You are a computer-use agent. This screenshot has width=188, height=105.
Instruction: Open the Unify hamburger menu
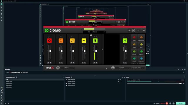(x=144, y=31)
